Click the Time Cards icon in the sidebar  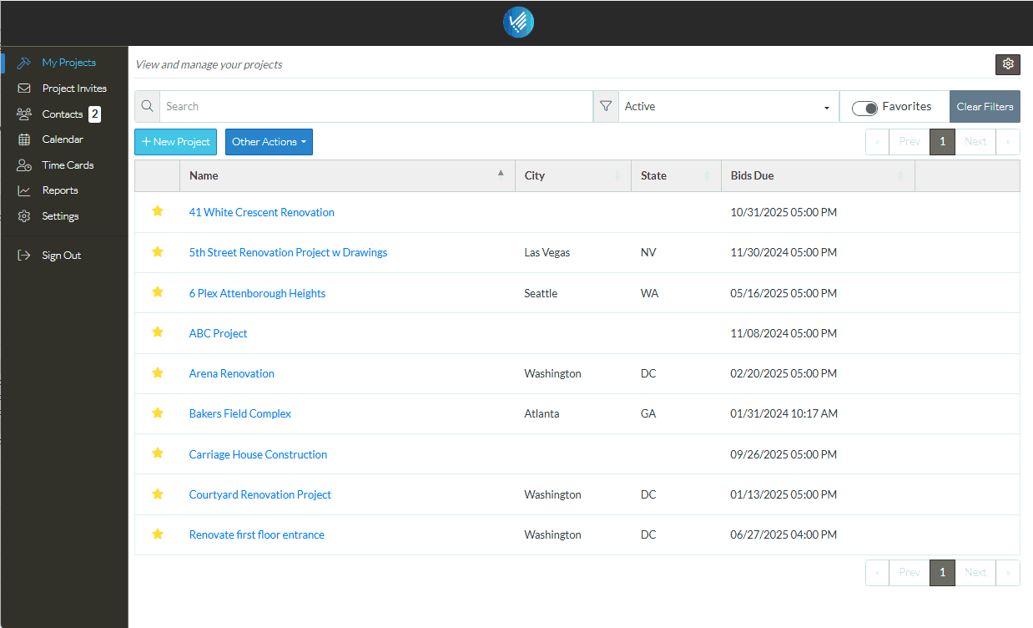point(24,165)
